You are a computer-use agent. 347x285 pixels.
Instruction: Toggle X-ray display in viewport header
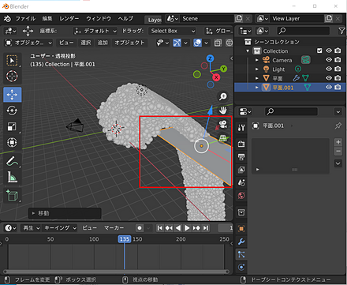point(218,43)
